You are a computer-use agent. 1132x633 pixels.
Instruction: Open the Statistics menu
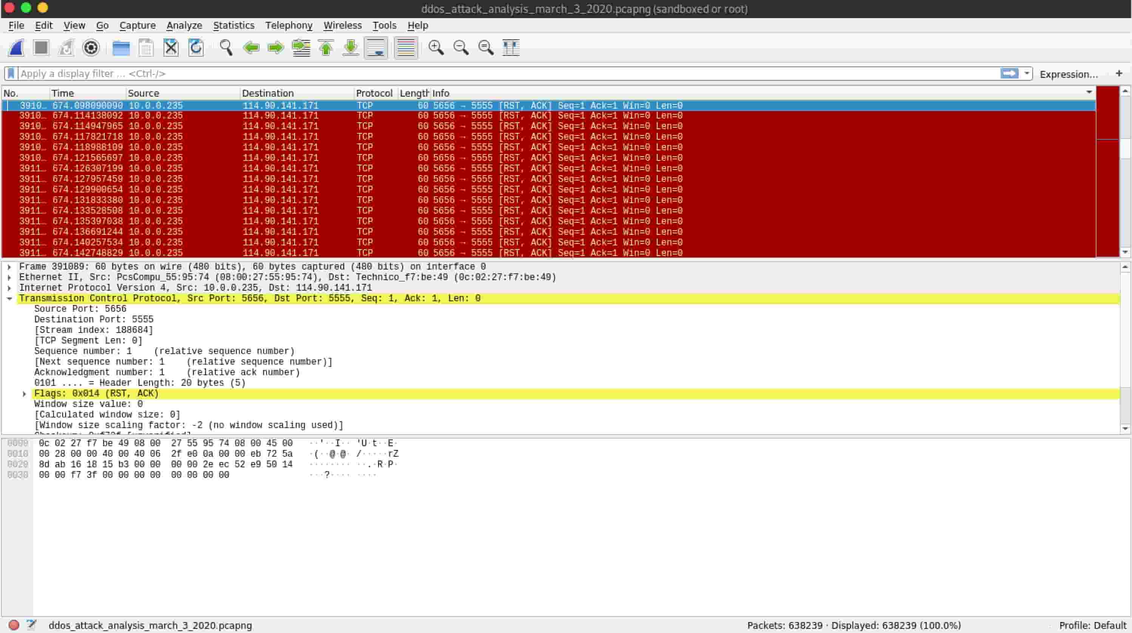click(x=233, y=25)
